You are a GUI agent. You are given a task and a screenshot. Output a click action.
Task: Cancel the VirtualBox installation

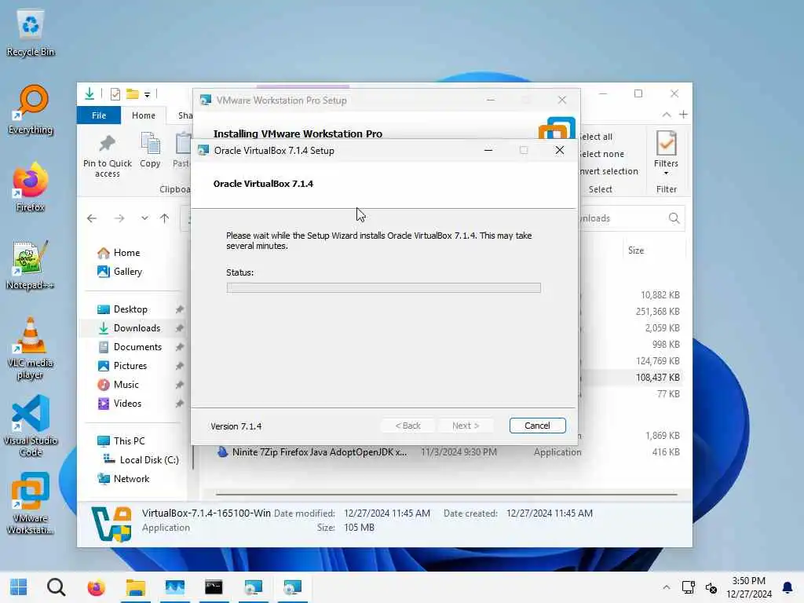pos(537,426)
